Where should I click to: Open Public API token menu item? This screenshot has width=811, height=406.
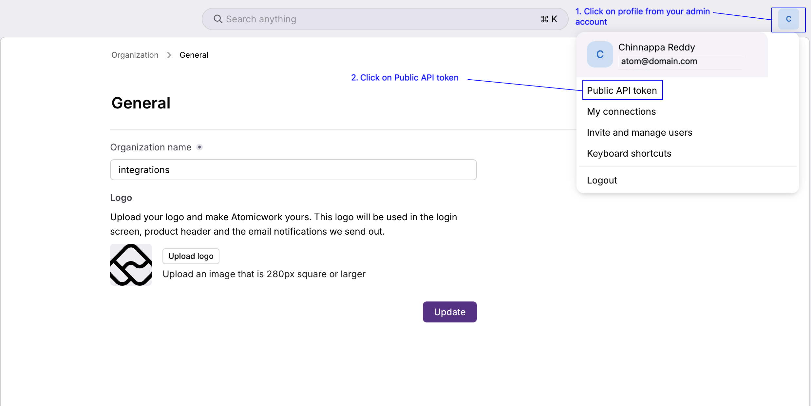tap(622, 90)
